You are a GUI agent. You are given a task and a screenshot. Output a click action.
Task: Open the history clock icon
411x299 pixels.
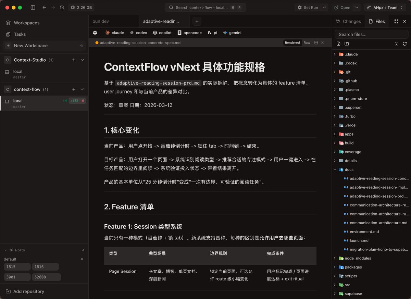coord(62,8)
